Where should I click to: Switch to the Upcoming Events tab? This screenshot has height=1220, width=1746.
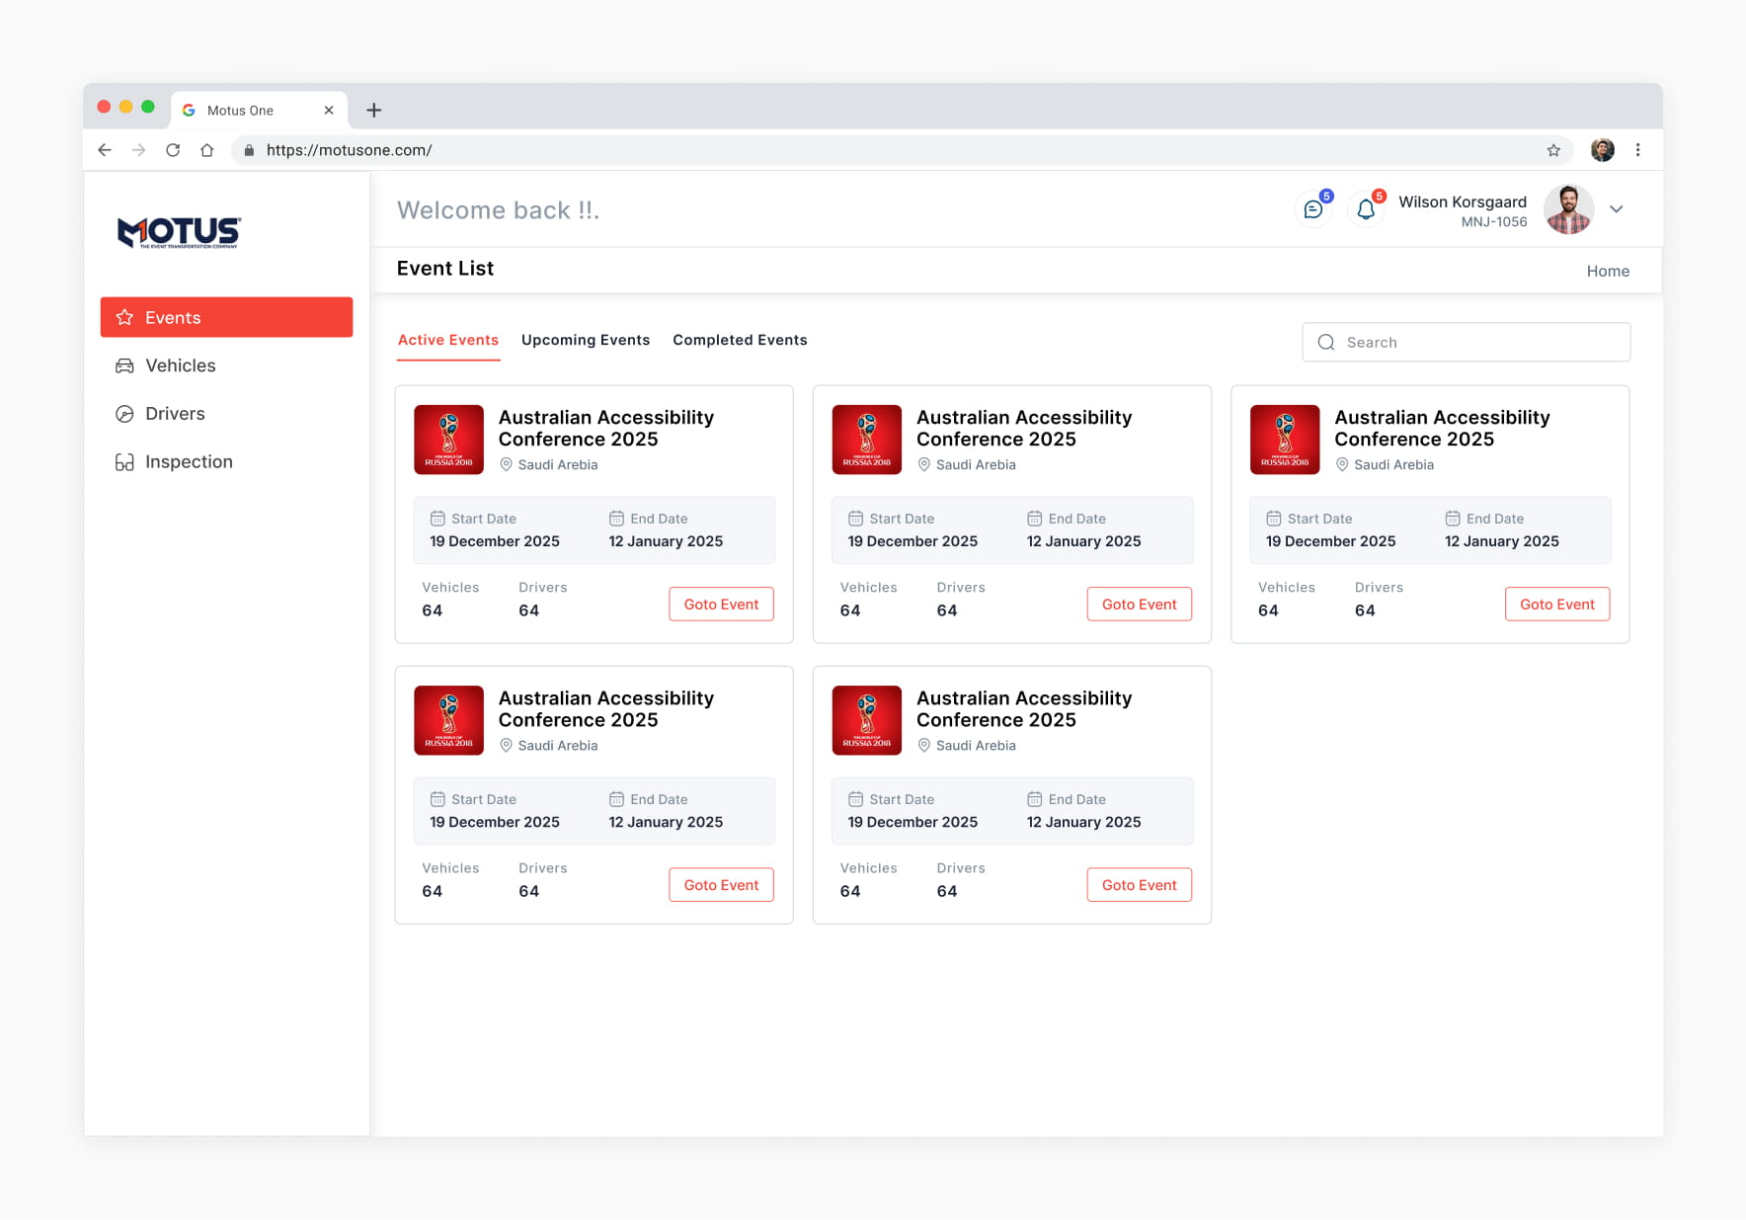click(586, 340)
